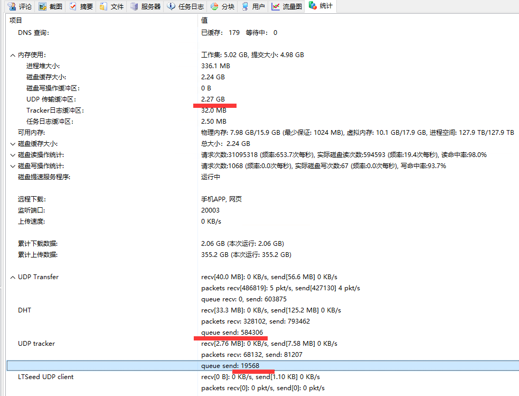Open the 文件 tab
This screenshot has width=519, height=396.
[111, 7]
